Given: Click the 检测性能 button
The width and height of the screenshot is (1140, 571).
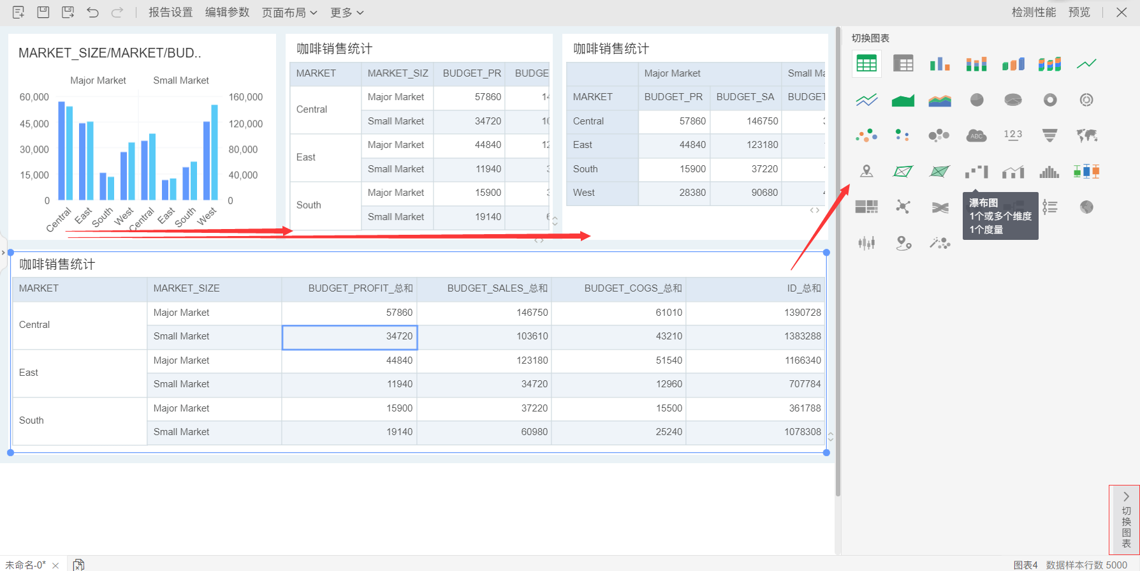Looking at the screenshot, I should tap(1034, 13).
